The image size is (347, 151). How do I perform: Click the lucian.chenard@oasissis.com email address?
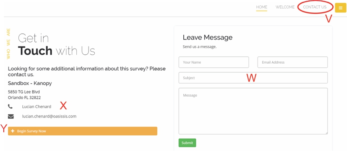click(x=49, y=116)
